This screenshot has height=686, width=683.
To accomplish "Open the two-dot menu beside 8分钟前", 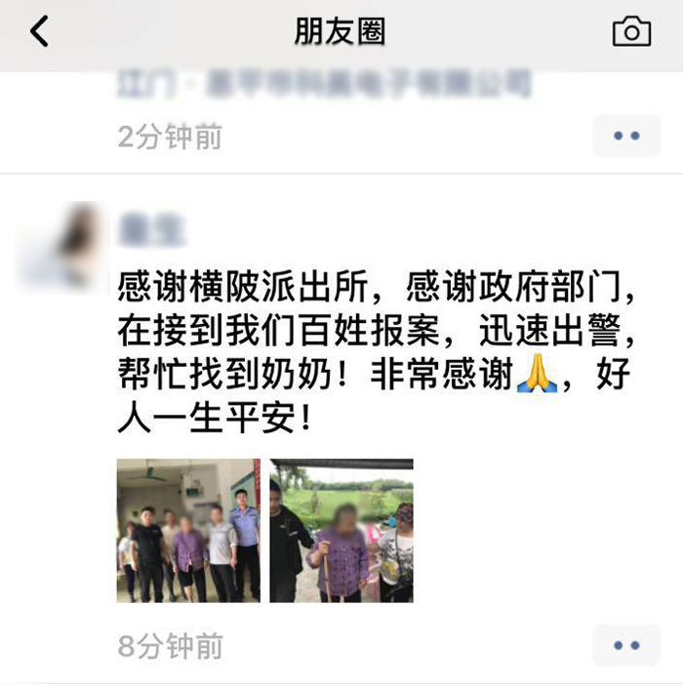I will tap(626, 645).
